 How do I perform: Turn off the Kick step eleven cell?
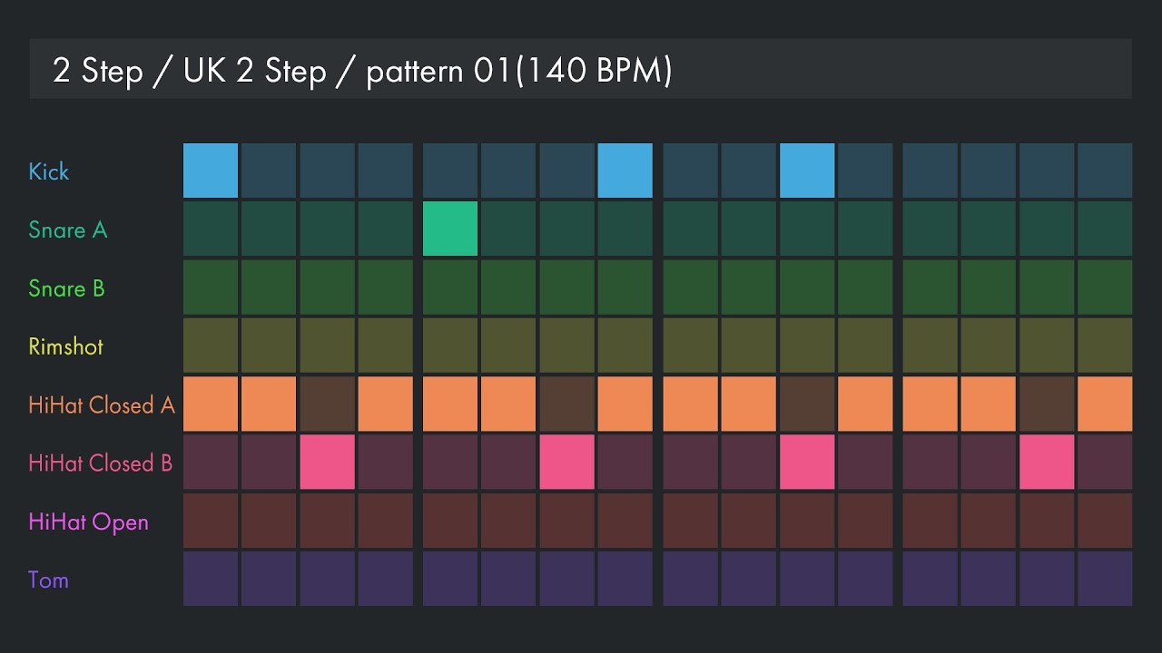tap(807, 171)
